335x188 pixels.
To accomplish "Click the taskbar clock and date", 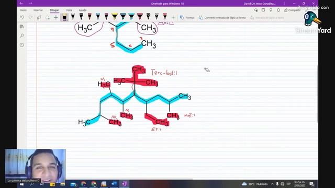I will click(x=299, y=184).
